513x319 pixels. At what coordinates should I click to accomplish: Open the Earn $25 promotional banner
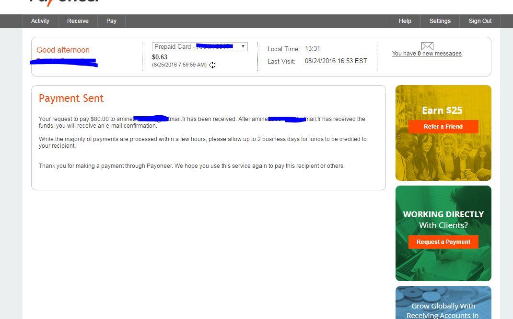tap(443, 133)
